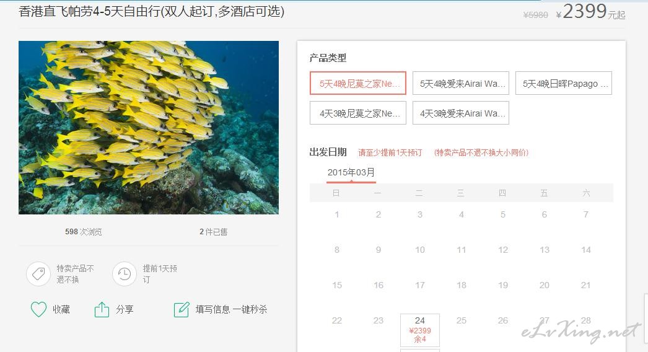
Task: Click calendar date 17
Action: [420, 285]
